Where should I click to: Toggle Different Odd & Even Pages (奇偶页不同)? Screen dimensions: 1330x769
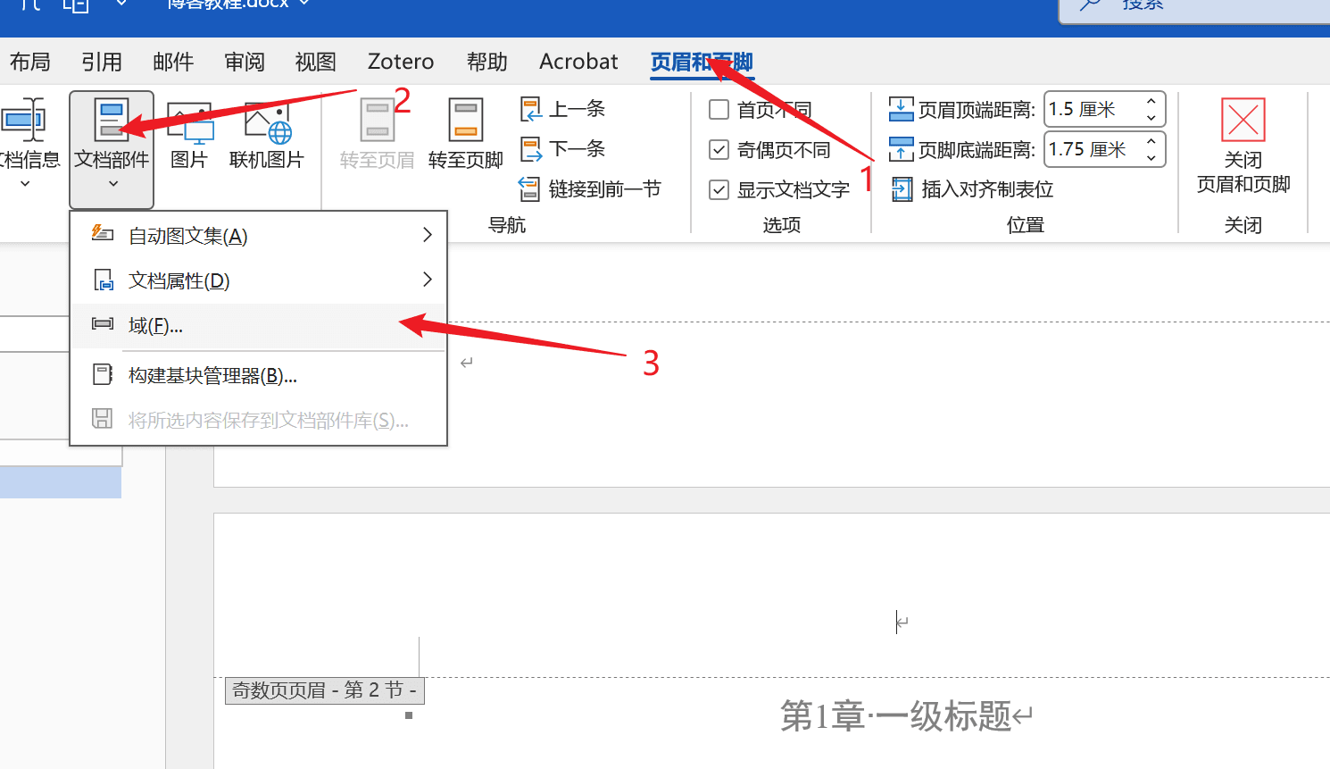(719, 149)
